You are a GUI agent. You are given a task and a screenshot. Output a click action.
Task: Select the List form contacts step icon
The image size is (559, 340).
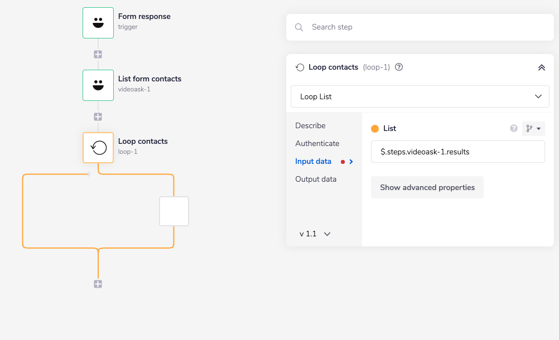coord(98,85)
